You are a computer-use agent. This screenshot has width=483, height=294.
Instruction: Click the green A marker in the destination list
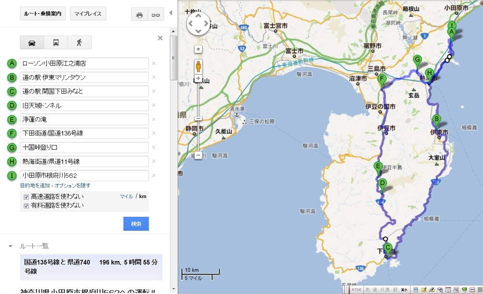click(12, 64)
